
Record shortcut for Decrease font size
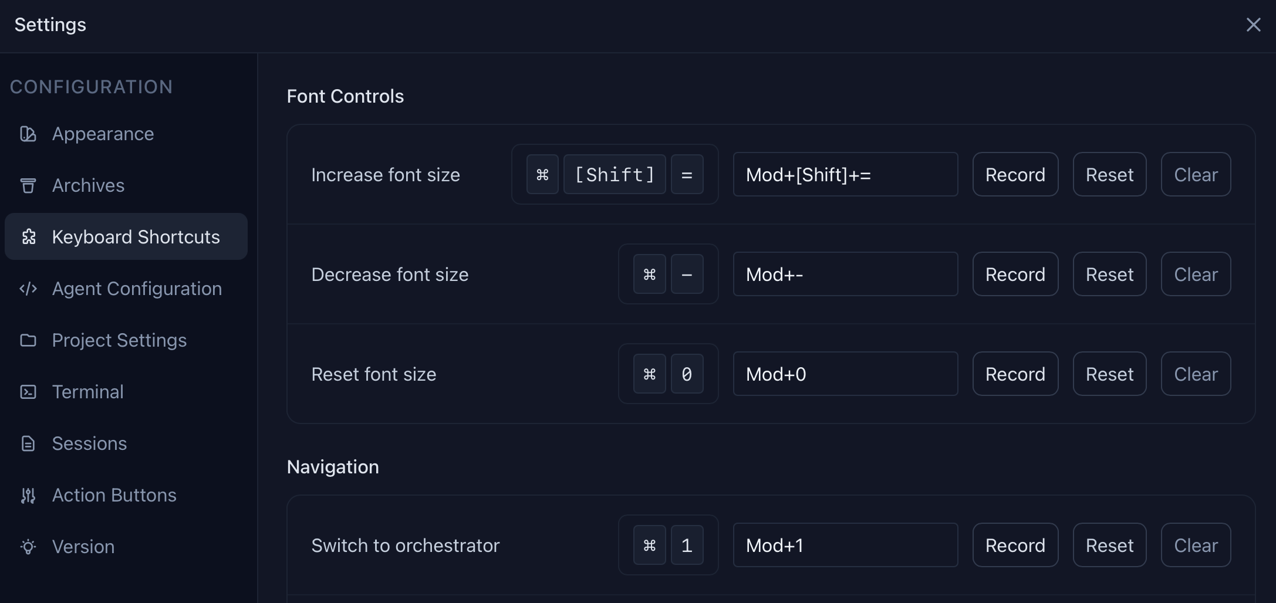tap(1015, 274)
